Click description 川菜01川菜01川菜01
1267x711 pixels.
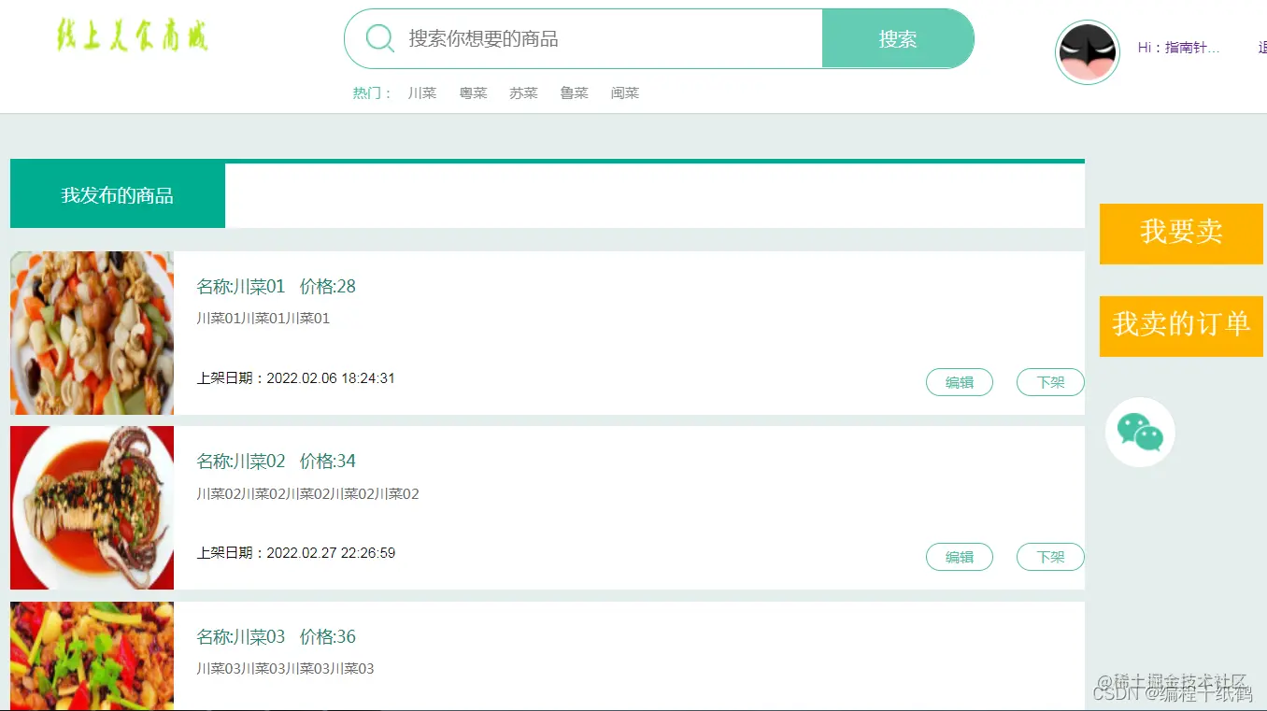[263, 319]
